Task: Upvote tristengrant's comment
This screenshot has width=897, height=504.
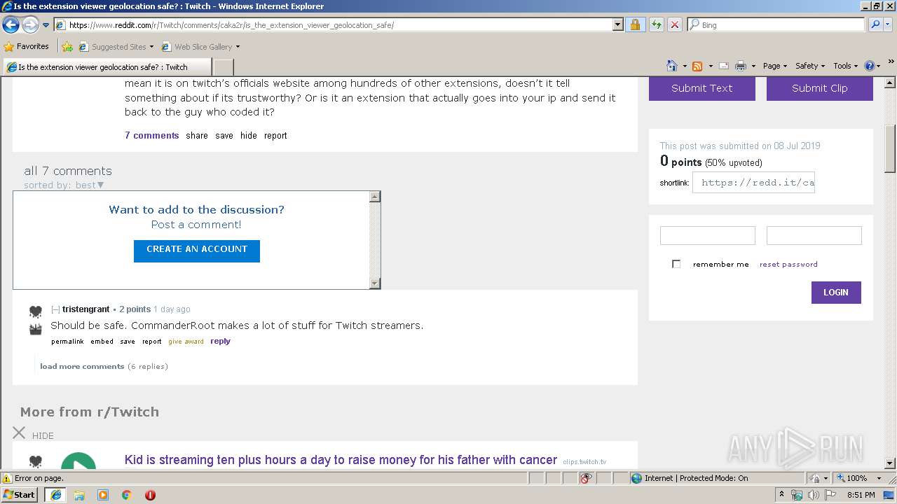Action: (36, 311)
